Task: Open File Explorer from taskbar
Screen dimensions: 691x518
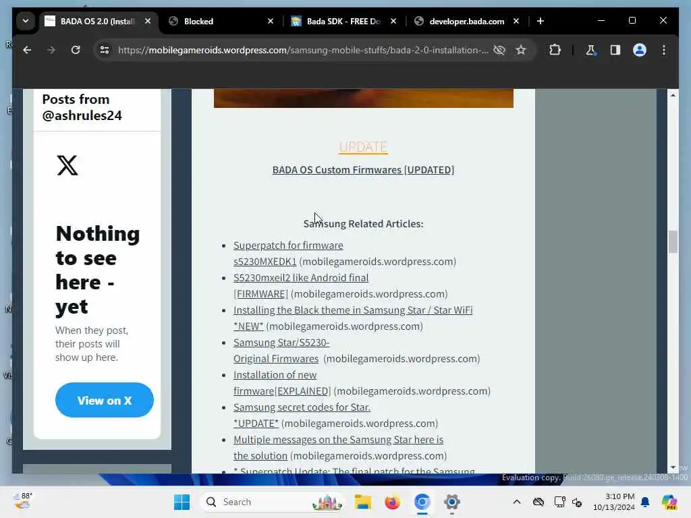Action: (363, 502)
